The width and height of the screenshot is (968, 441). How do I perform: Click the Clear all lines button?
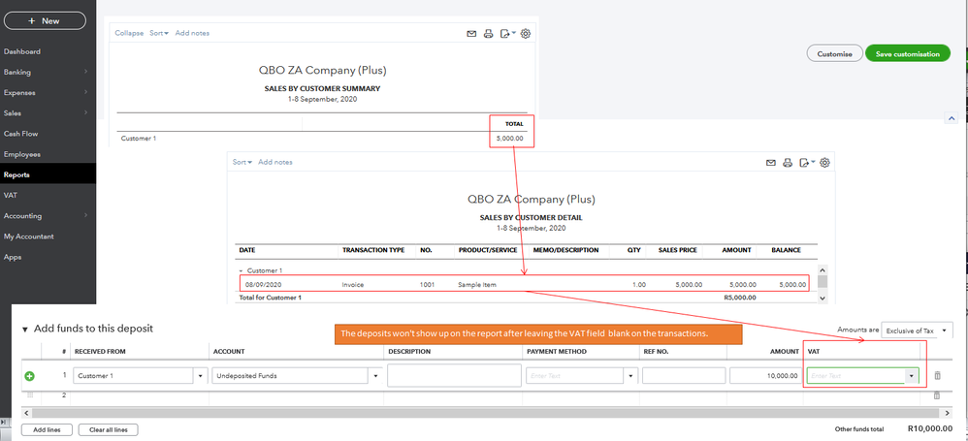point(109,430)
